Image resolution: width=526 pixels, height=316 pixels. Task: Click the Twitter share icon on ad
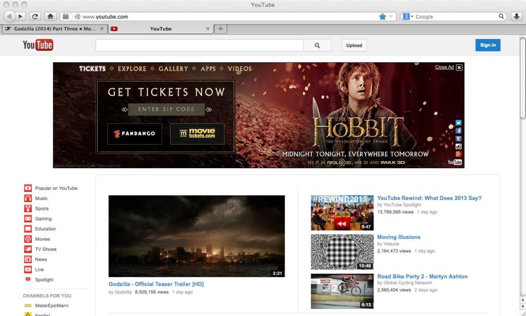[459, 123]
